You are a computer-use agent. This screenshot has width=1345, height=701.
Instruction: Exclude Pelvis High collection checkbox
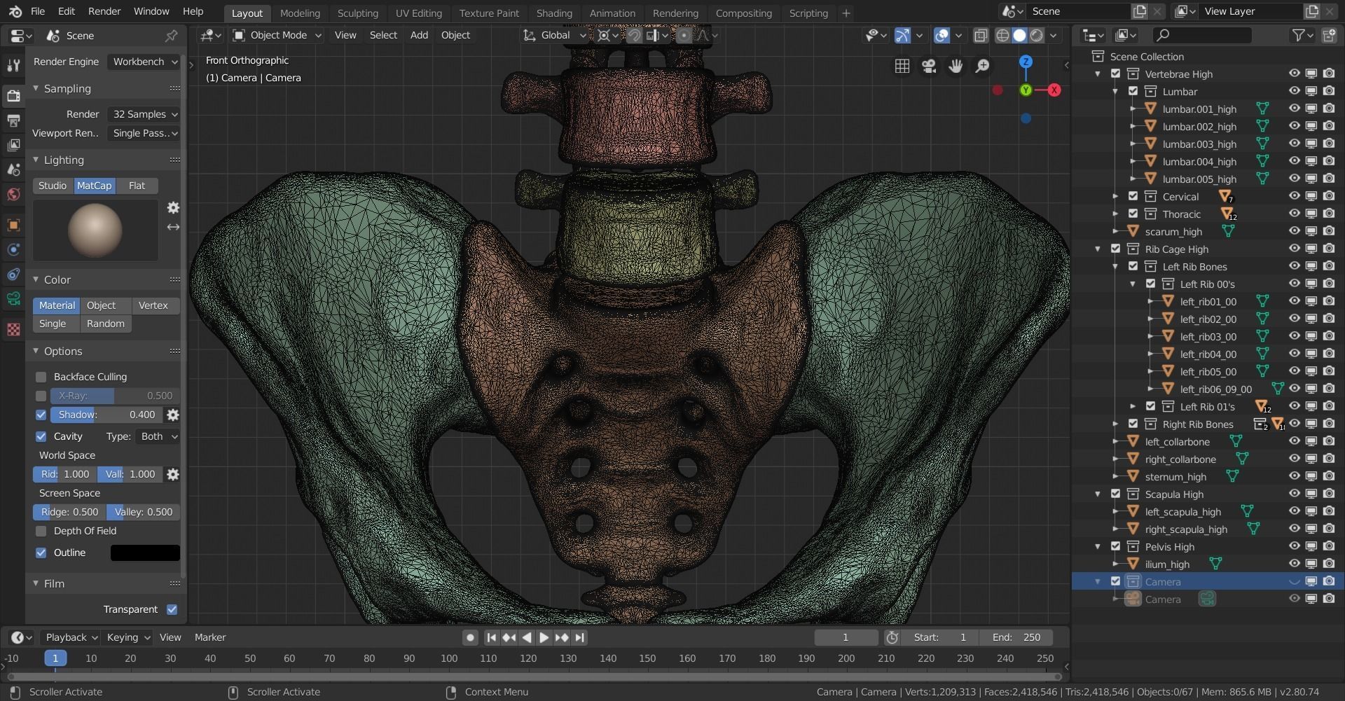[1115, 546]
